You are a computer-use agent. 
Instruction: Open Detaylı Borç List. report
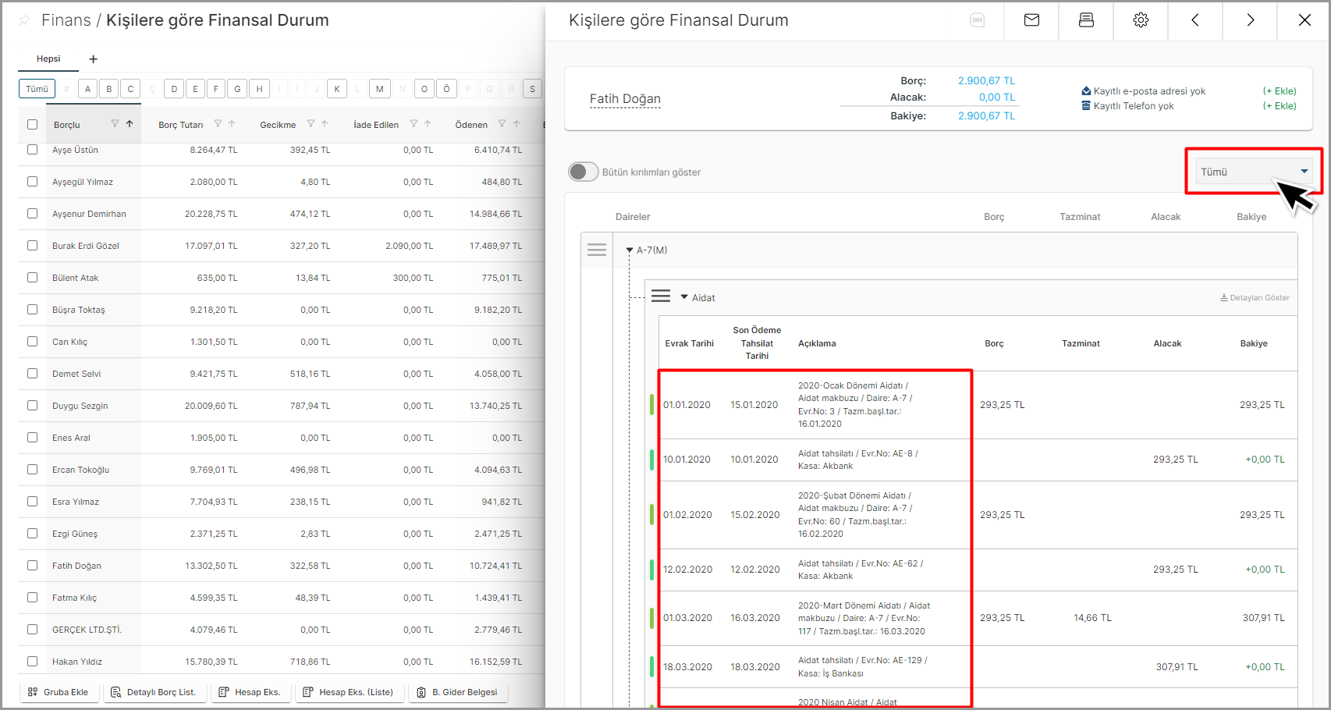click(154, 692)
